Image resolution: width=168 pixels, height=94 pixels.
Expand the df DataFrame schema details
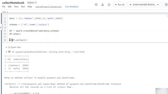pyautogui.click(x=6, y=52)
